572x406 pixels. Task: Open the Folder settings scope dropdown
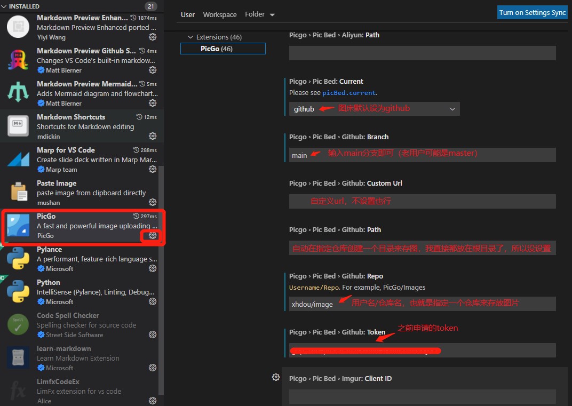(x=260, y=14)
